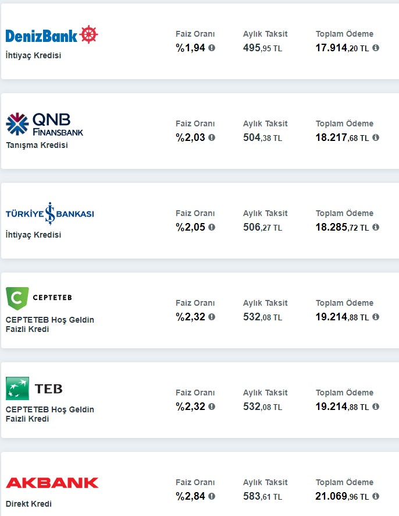Click the Akbank logo
This screenshot has height=516, width=399.
pos(52,483)
